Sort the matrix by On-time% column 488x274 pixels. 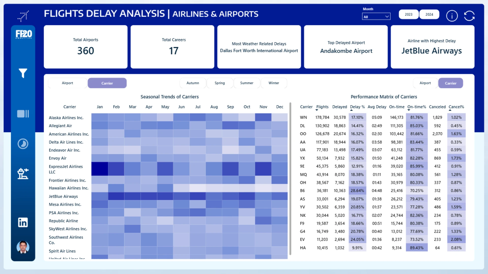tap(417, 107)
